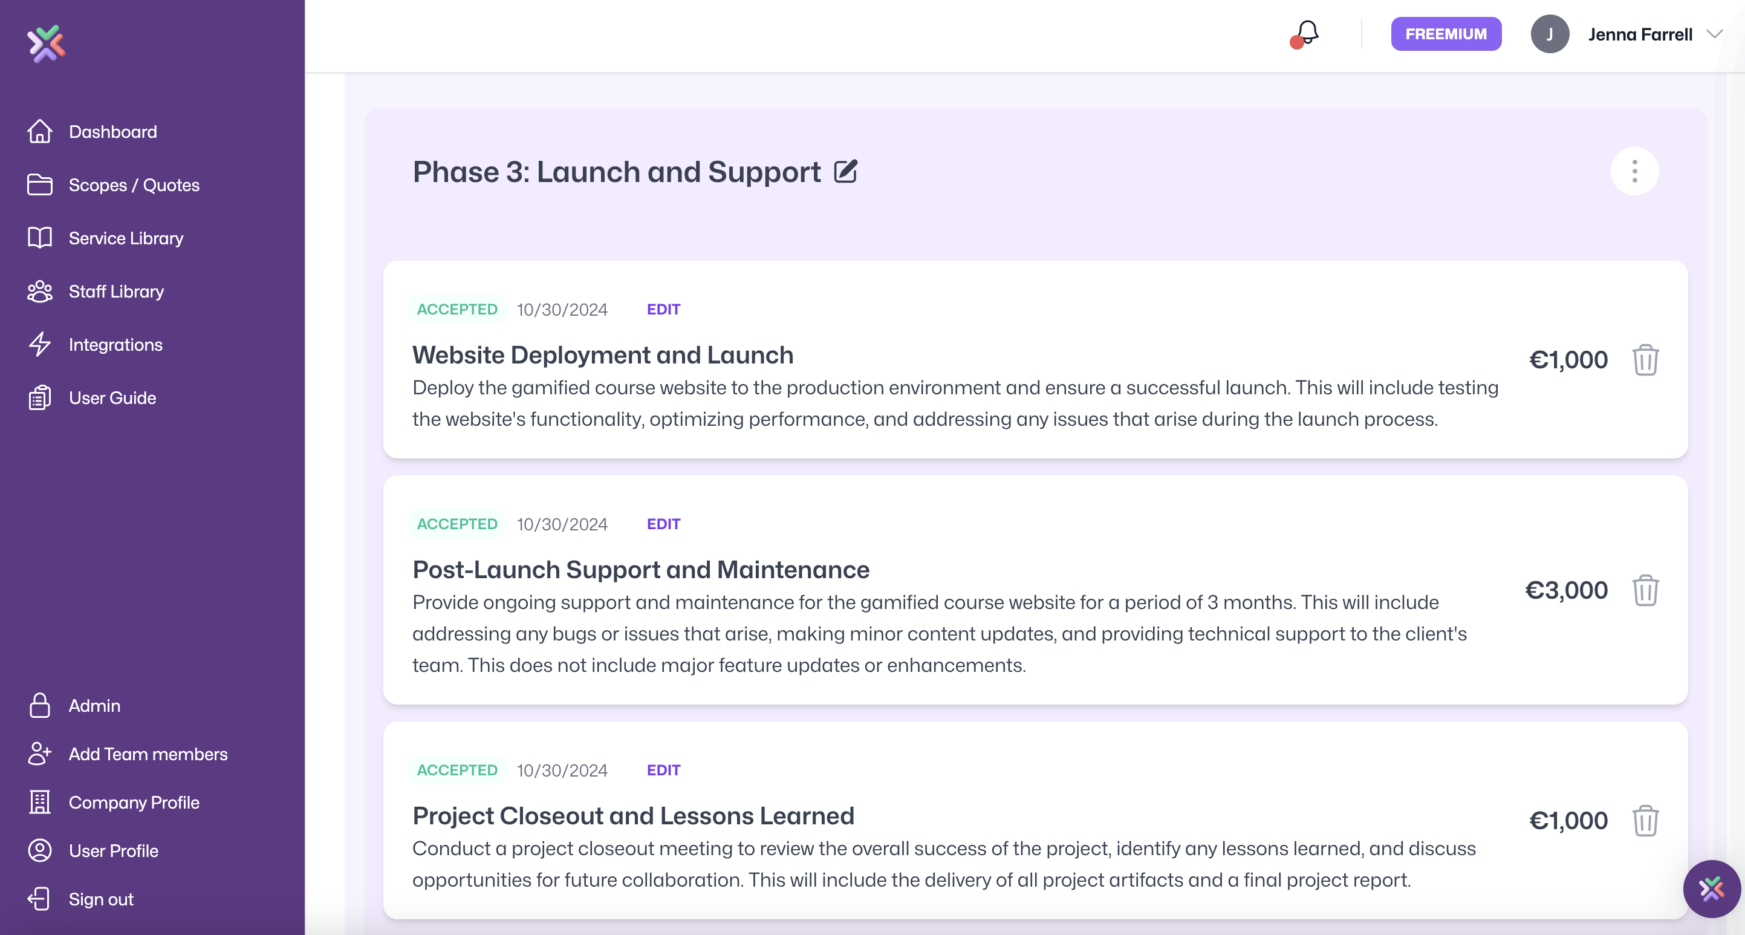The height and width of the screenshot is (935, 1745).
Task: Navigate to Staff Library
Action: (x=116, y=292)
